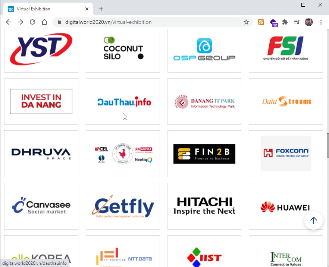Viewport: 329px width, 267px height.
Task: Open the IFI Solution NTT Data card
Action: 123,251
